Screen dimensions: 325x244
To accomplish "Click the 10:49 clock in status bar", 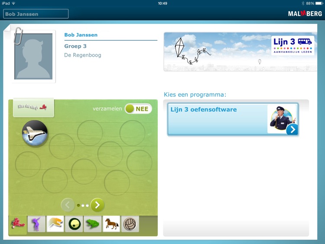I will point(162,3).
